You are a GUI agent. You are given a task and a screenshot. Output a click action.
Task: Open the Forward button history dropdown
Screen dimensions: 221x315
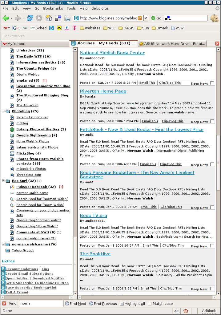pos(24,18)
